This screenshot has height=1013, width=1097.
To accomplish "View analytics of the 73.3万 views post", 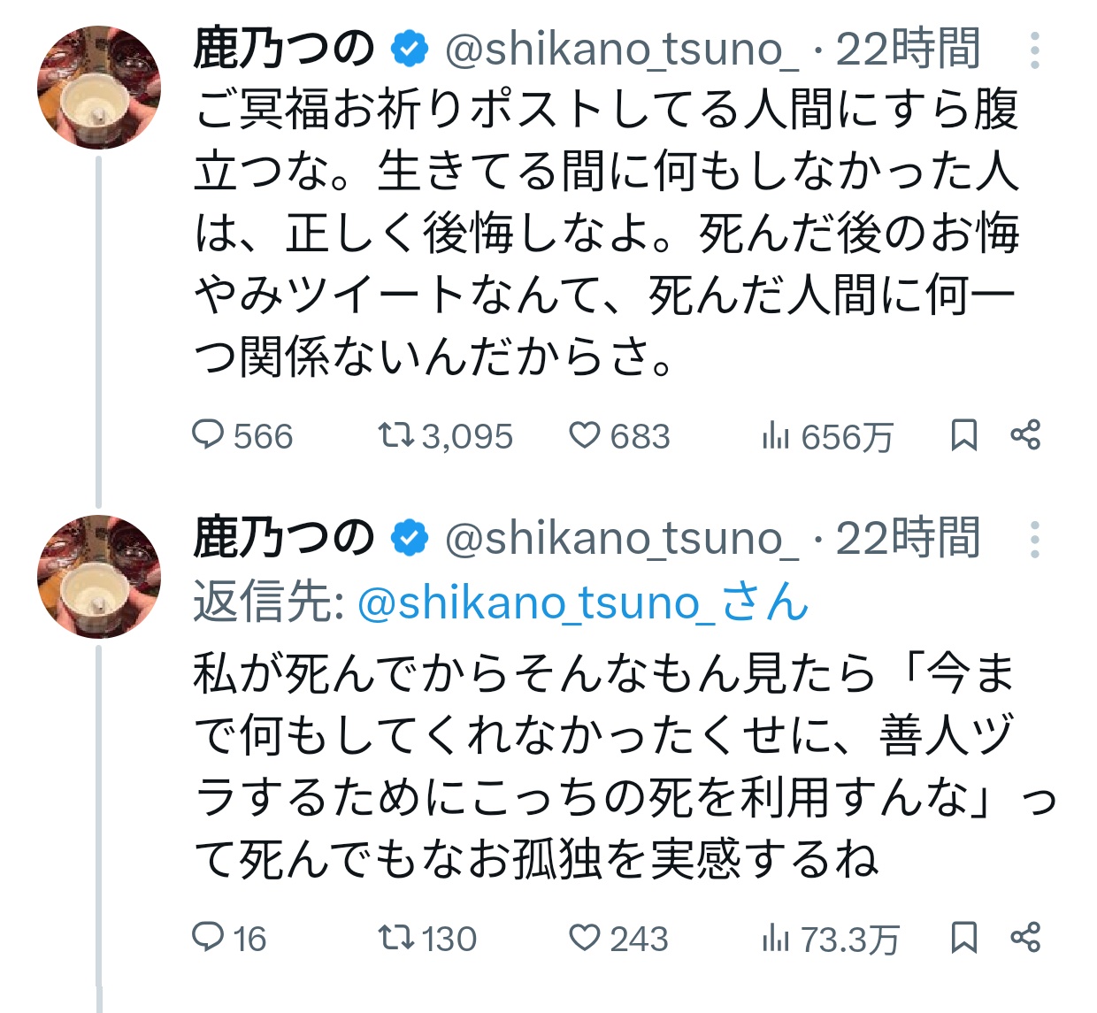I will point(775,938).
